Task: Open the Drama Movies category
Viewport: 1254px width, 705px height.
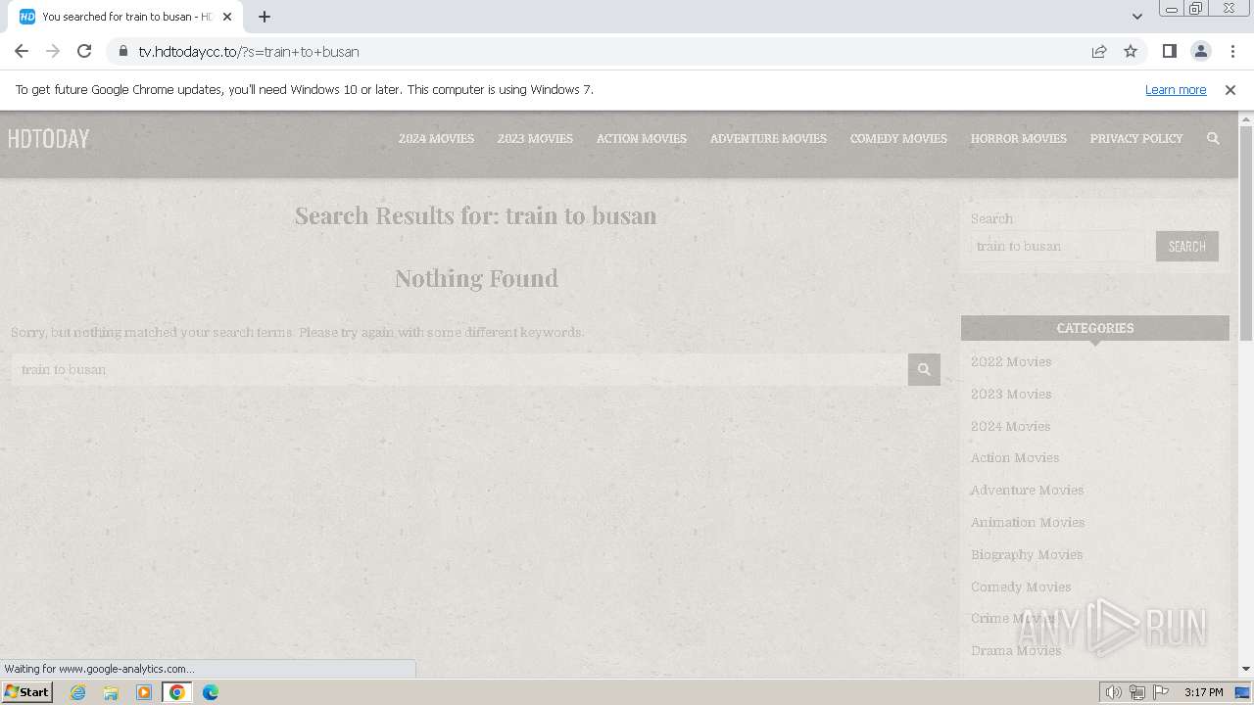Action: 1016,650
